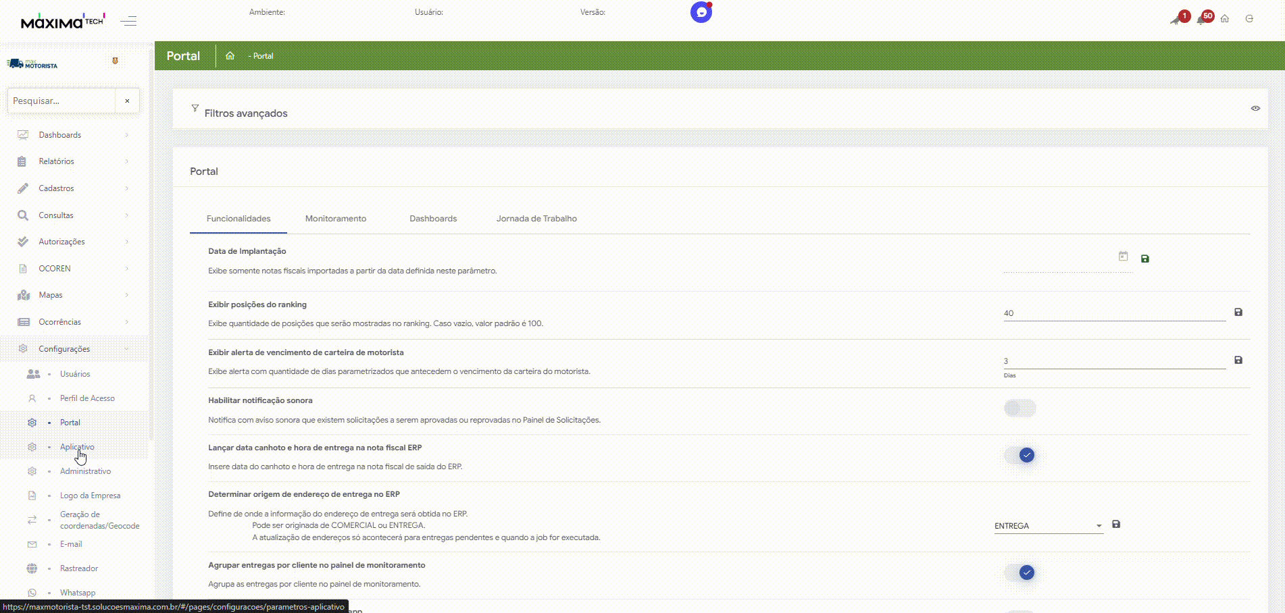Click the maxMotorista truck logo
The width and height of the screenshot is (1285, 613).
coord(32,64)
